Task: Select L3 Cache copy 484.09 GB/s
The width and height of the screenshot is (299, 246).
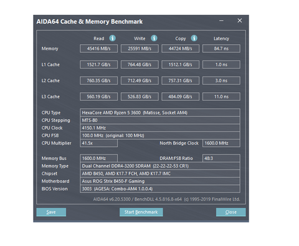Action: click(x=180, y=97)
